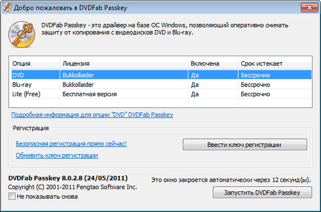Open 'Обновить ключ регистрации' link
321x212 pixels.
pyautogui.click(x=57, y=155)
